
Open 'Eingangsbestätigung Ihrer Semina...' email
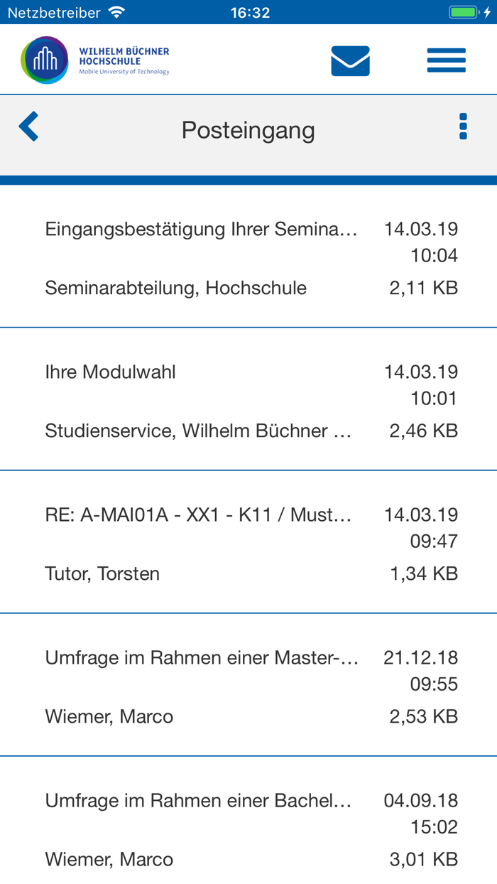201,229
